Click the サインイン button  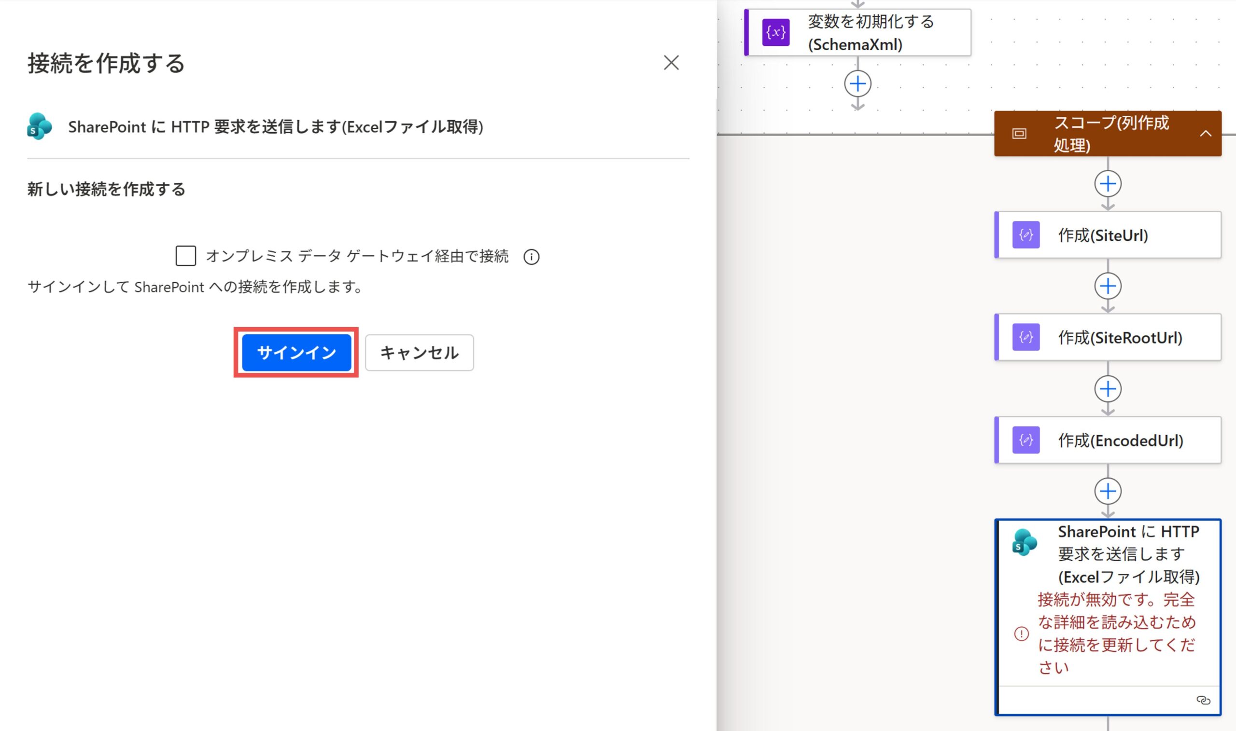[x=296, y=353]
